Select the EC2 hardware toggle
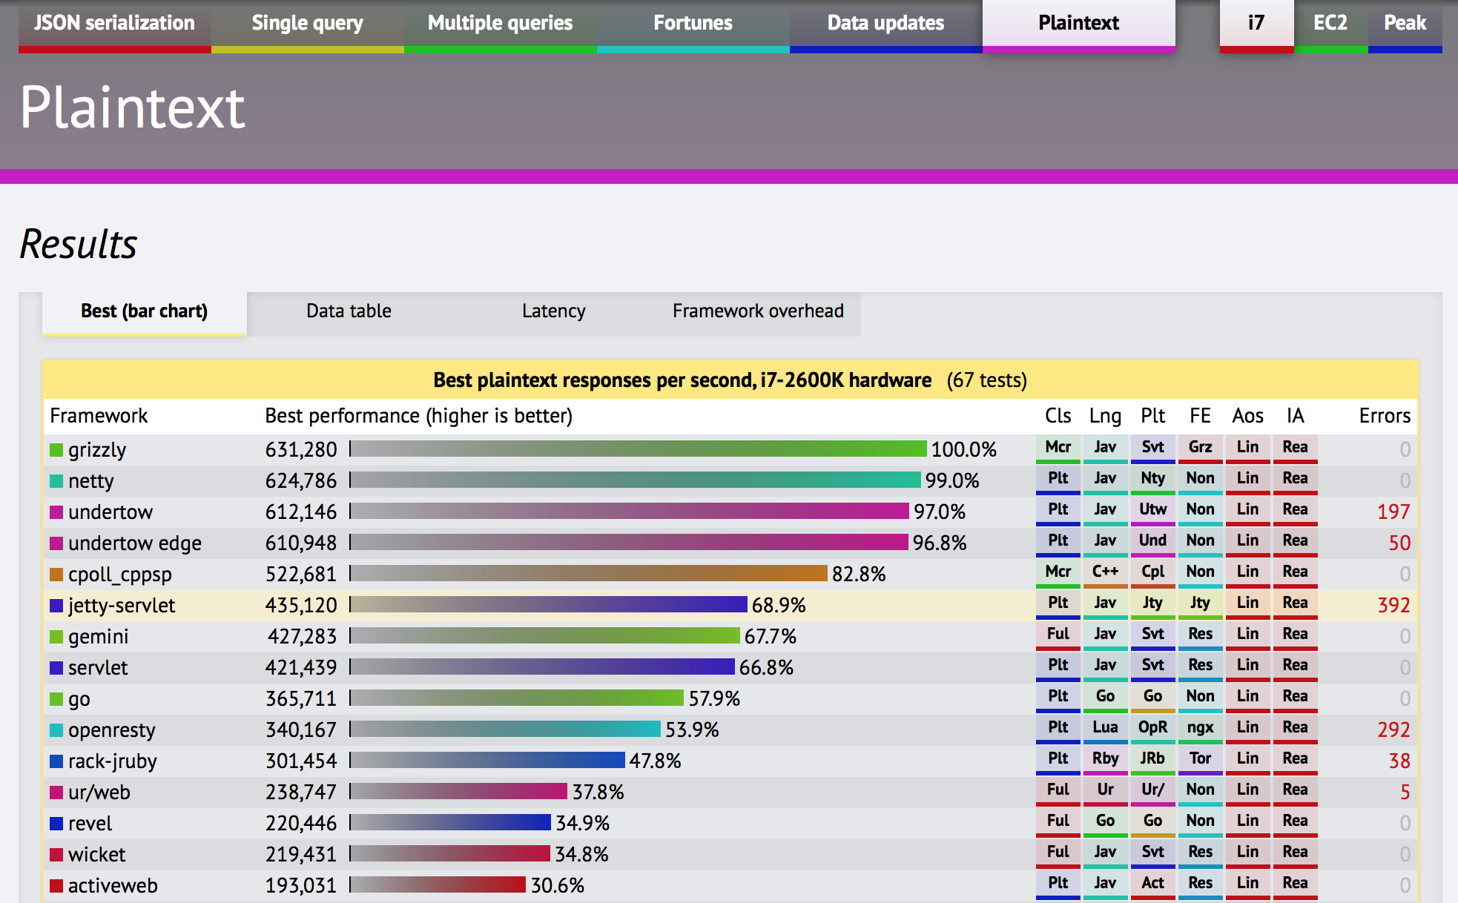The image size is (1458, 903). click(1330, 23)
